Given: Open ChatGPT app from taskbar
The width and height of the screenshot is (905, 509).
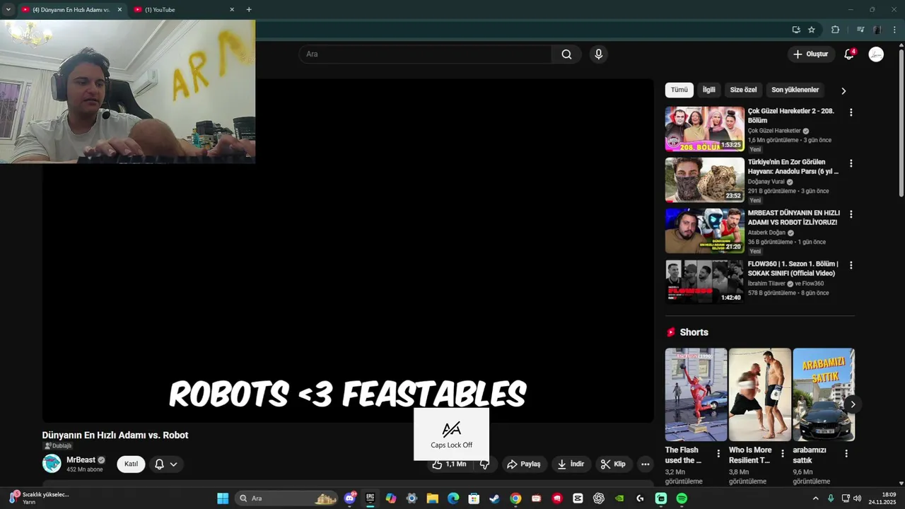Looking at the screenshot, I should pyautogui.click(x=599, y=498).
